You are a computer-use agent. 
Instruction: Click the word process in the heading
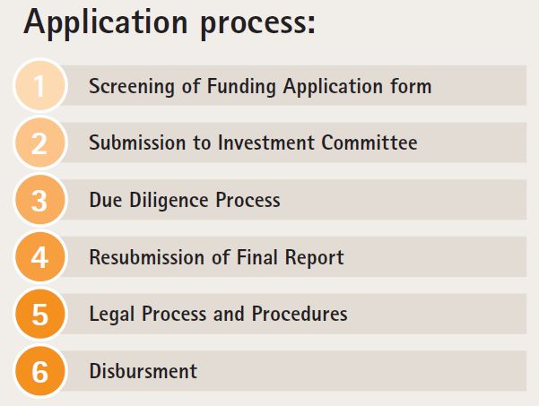click(x=257, y=24)
